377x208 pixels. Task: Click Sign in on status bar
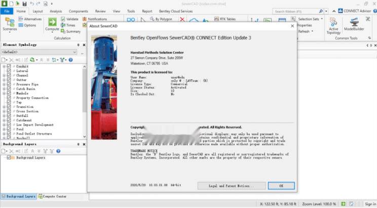point(370,204)
